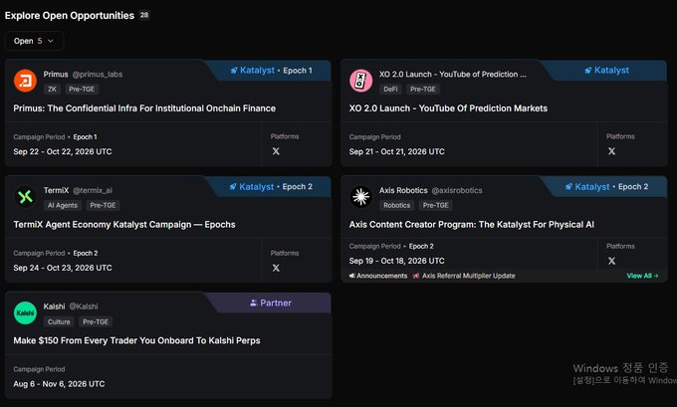Click the Kalshi project name
Image resolution: width=677 pixels, height=407 pixels.
[54, 306]
